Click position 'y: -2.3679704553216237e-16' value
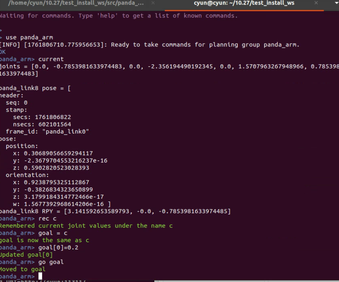This screenshot has height=282, width=339. click(x=60, y=160)
